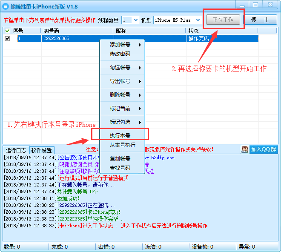Select 从本号执行 menu entry
Image resolution: width=281 pixels, height=252 pixels.
point(122,145)
